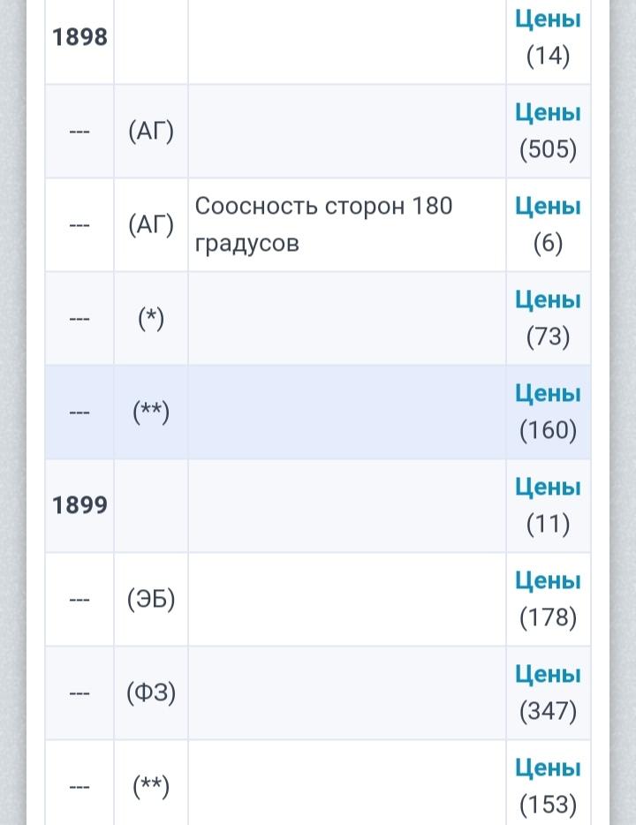Click the (АГ) cell in the 505-prices row
Image resolution: width=636 pixels, height=825 pixels.
[x=151, y=132]
